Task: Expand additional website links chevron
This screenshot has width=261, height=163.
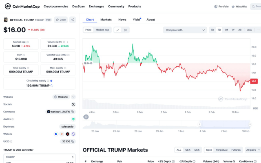Action: tap(73, 97)
